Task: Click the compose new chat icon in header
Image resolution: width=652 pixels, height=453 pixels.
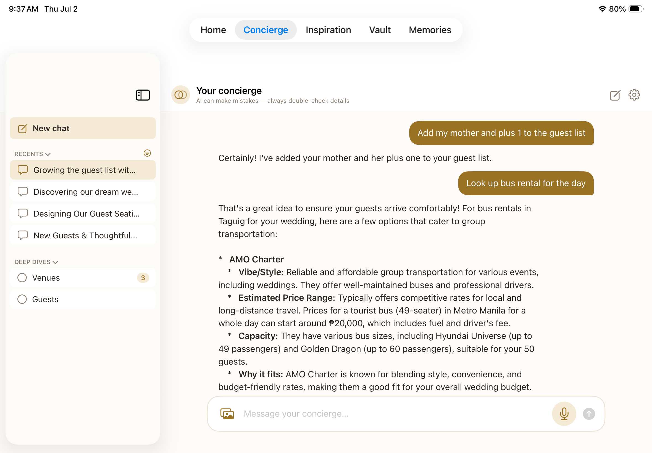Action: tap(615, 95)
